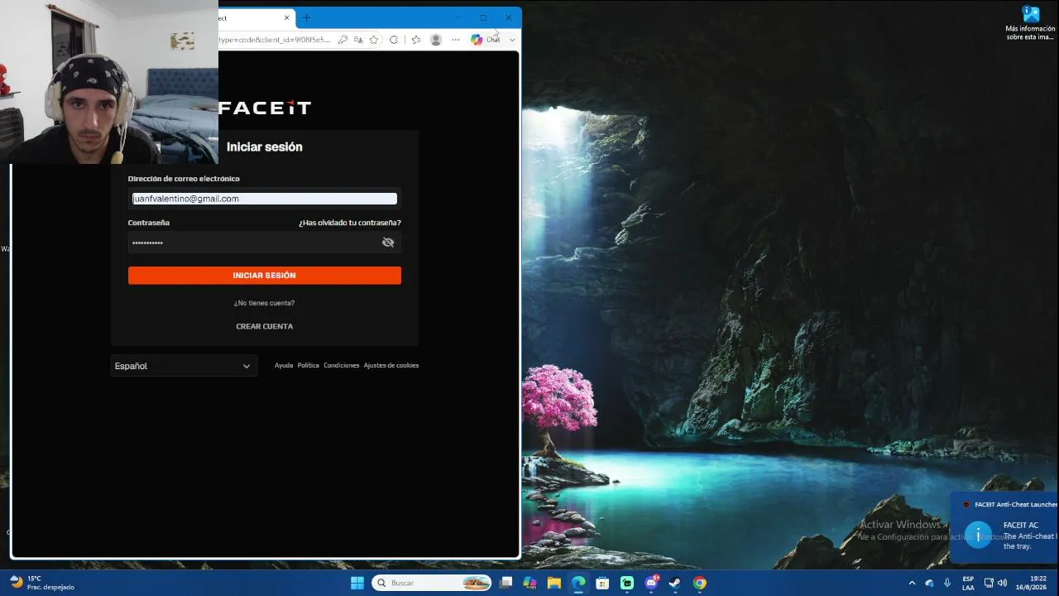Open Ajustes de cookies link
1059x596 pixels.
tap(391, 365)
